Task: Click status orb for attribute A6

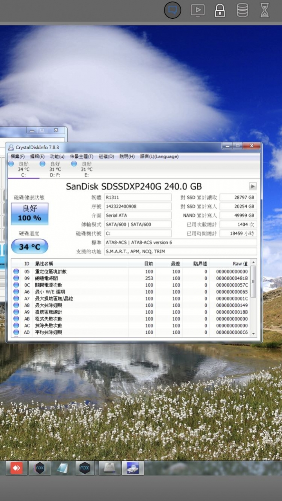Action: pos(16,292)
